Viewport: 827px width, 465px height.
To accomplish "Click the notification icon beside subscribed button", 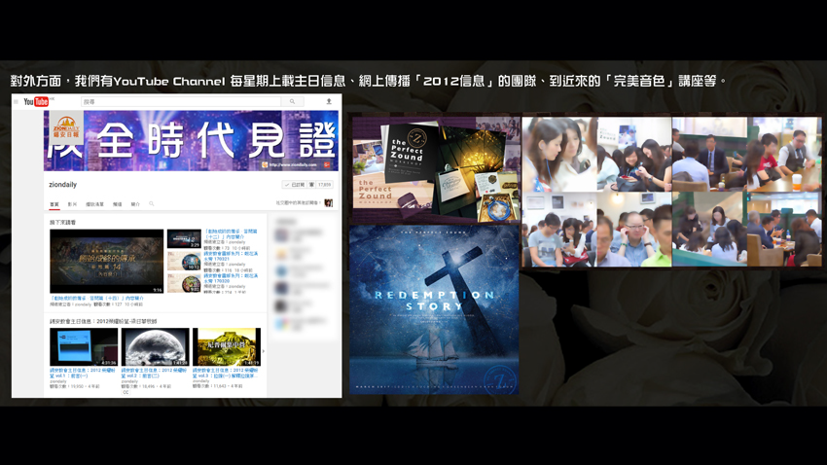I will (x=311, y=185).
